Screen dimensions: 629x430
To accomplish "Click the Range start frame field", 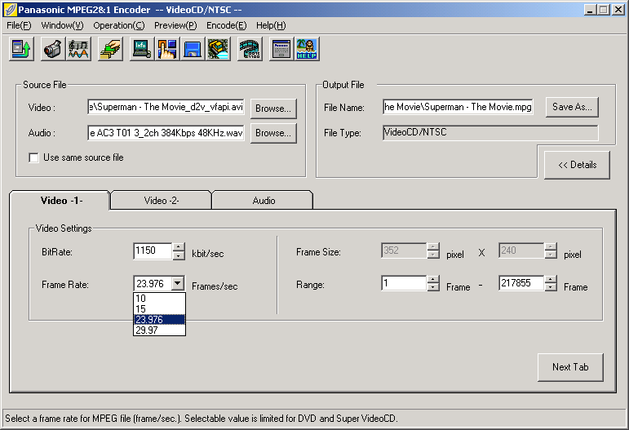I will coord(404,283).
